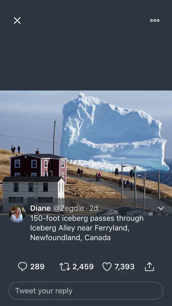172x306 pixels.
Task: Open the share sheet via upload icon
Action: coord(149,267)
